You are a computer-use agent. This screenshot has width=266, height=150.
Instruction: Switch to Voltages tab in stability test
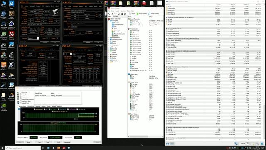pyautogui.click(x=38, y=106)
